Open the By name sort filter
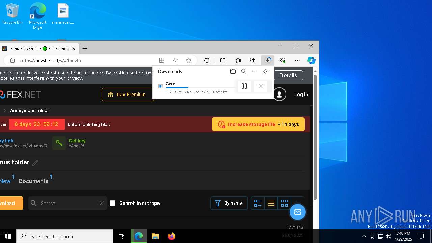Viewport: 432px width, 243px height. click(229, 203)
